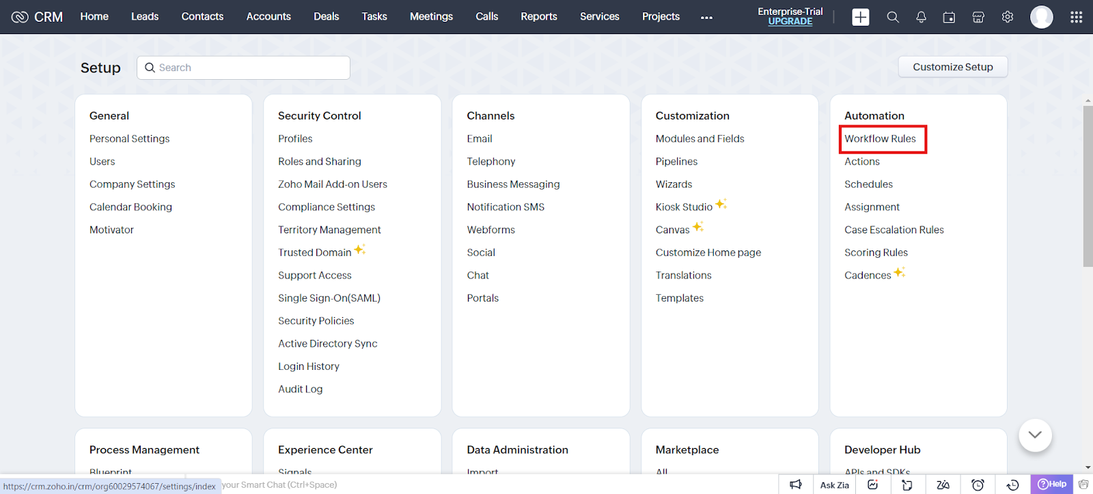1093x494 pixels.
Task: Open the notifications bell icon
Action: tap(921, 17)
